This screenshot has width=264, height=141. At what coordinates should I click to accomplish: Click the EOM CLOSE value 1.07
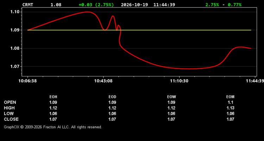[230, 119]
